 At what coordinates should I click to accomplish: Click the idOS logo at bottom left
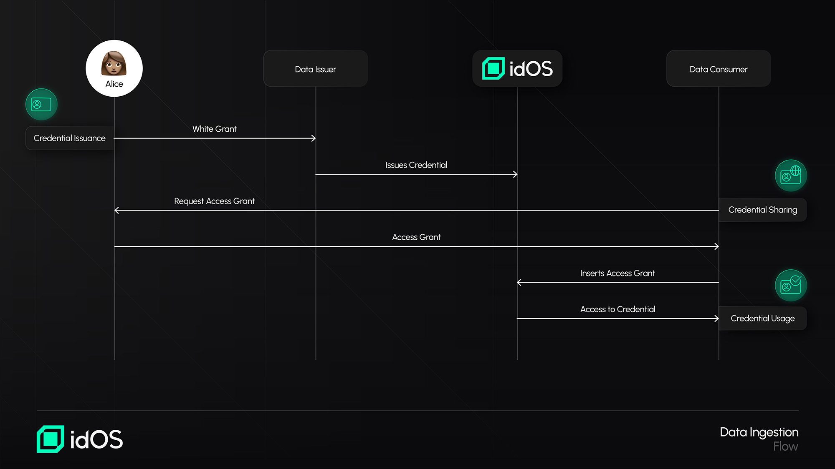(x=80, y=439)
